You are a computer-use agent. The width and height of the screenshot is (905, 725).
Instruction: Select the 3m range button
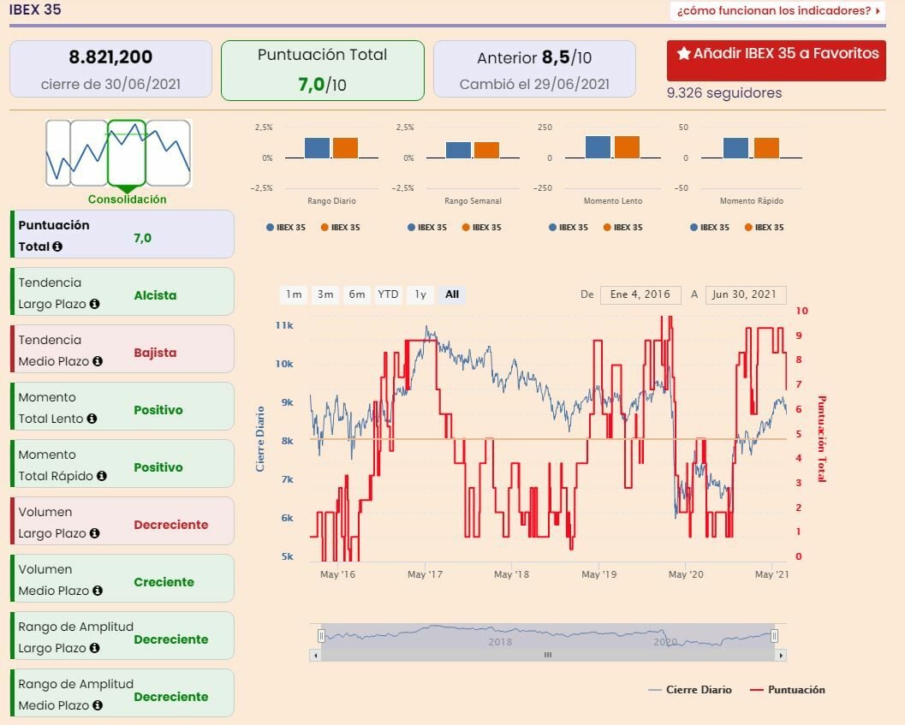coord(325,294)
